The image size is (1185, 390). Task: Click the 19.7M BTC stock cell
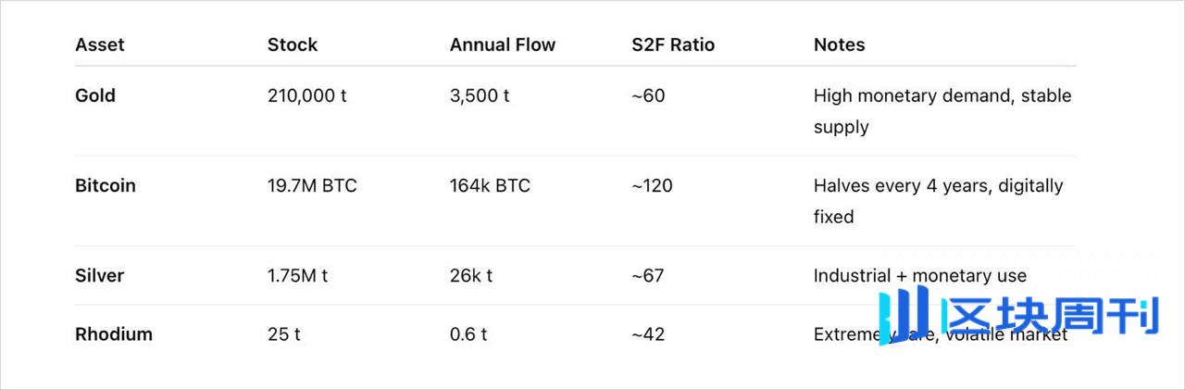(312, 185)
